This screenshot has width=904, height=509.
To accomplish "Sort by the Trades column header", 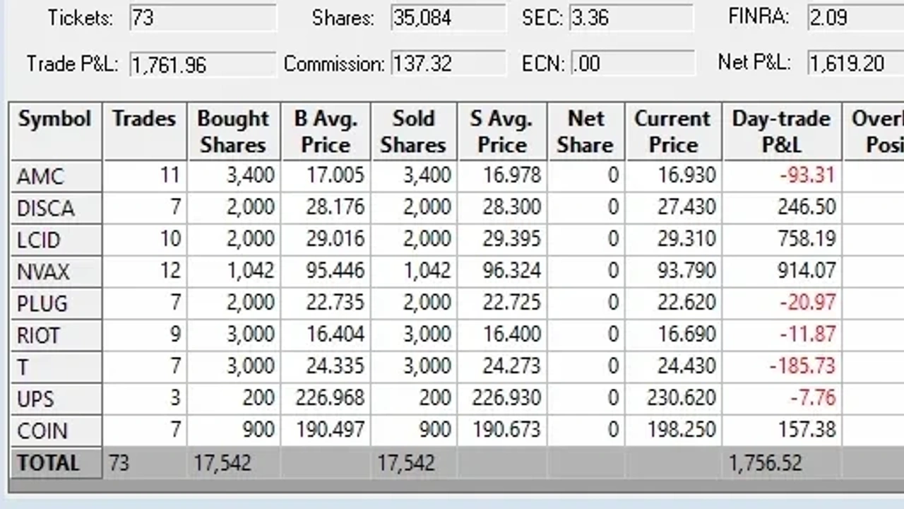I will coord(144,131).
